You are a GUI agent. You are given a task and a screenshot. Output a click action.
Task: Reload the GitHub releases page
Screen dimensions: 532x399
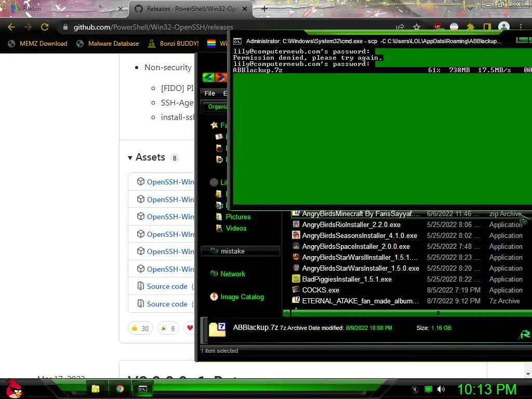pyautogui.click(x=45, y=27)
